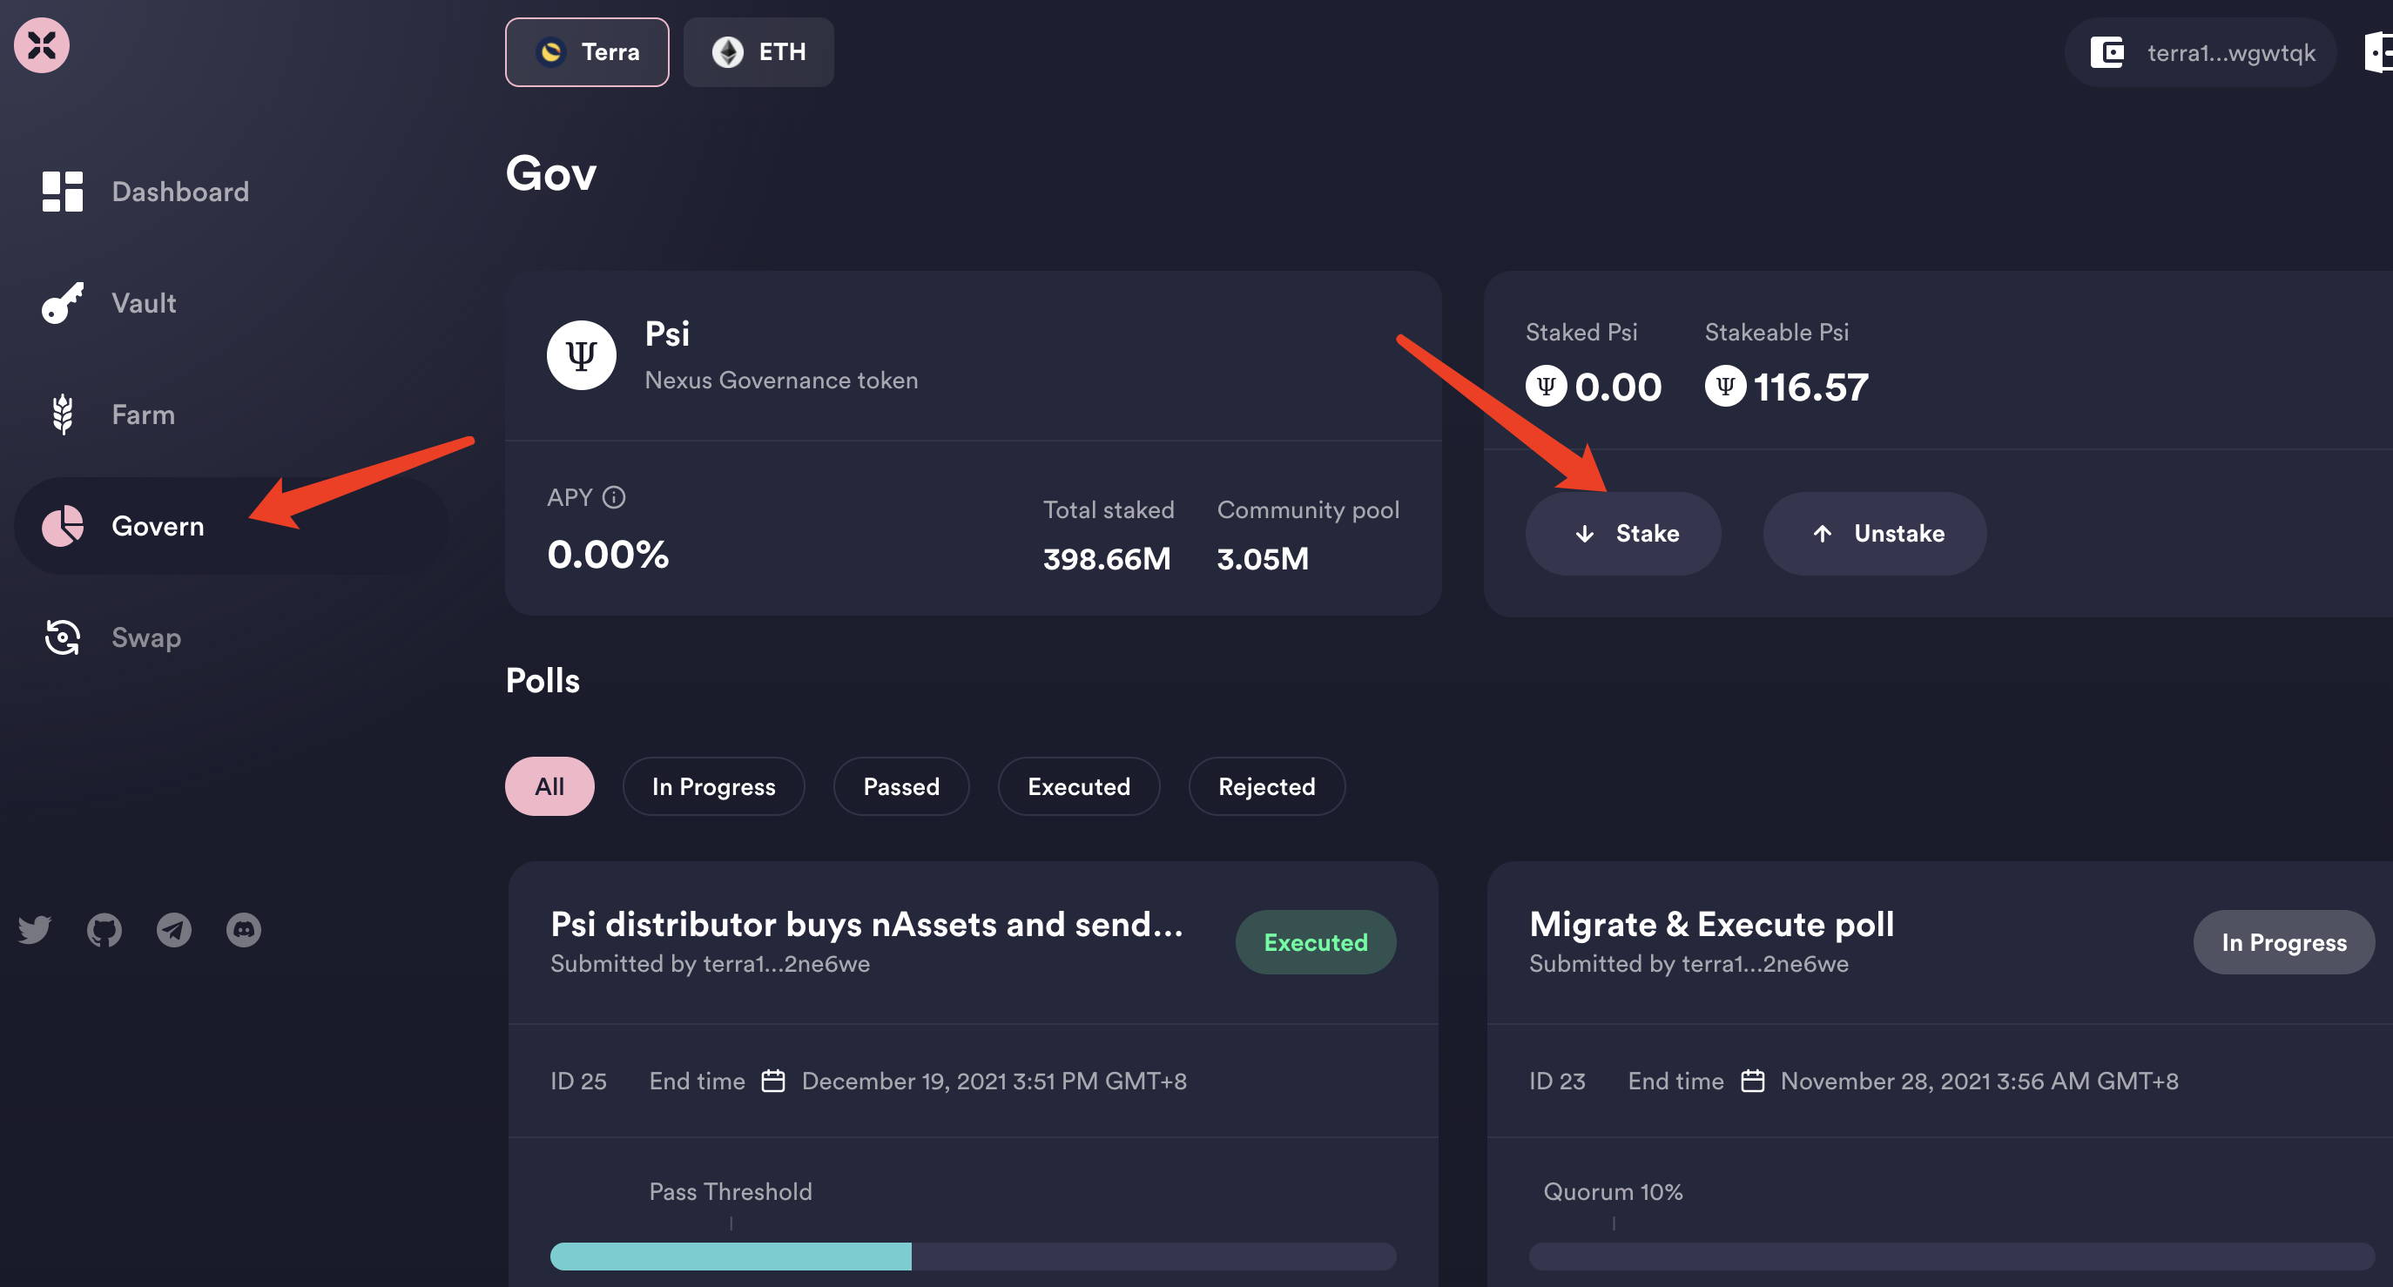The image size is (2393, 1287).
Task: Filter polls by In Progress
Action: pyautogui.click(x=712, y=786)
